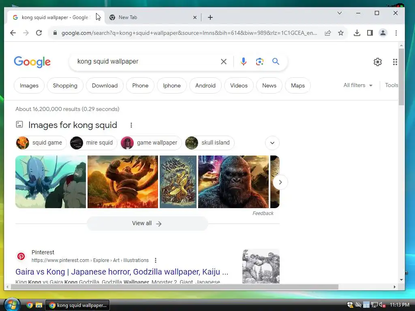This screenshot has height=311, width=415.
Task: Open the muted volume tray icon
Action: (382, 305)
